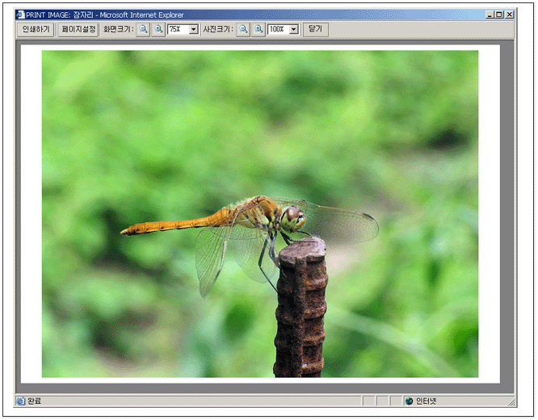Maximize the print image window
The height and width of the screenshot is (420, 538).
(x=499, y=15)
